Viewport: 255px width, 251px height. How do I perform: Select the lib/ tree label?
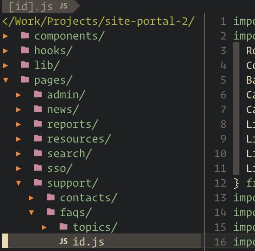click(x=47, y=65)
